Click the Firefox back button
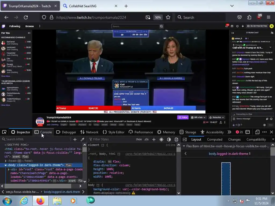The width and height of the screenshot is (275, 206). pos(6,17)
